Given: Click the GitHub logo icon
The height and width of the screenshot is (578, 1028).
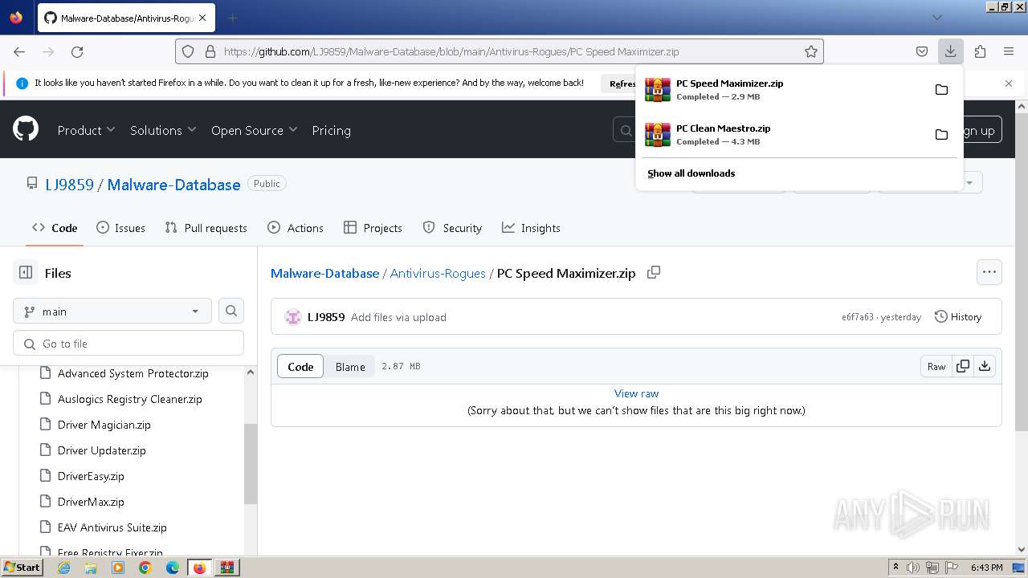Looking at the screenshot, I should tap(26, 129).
